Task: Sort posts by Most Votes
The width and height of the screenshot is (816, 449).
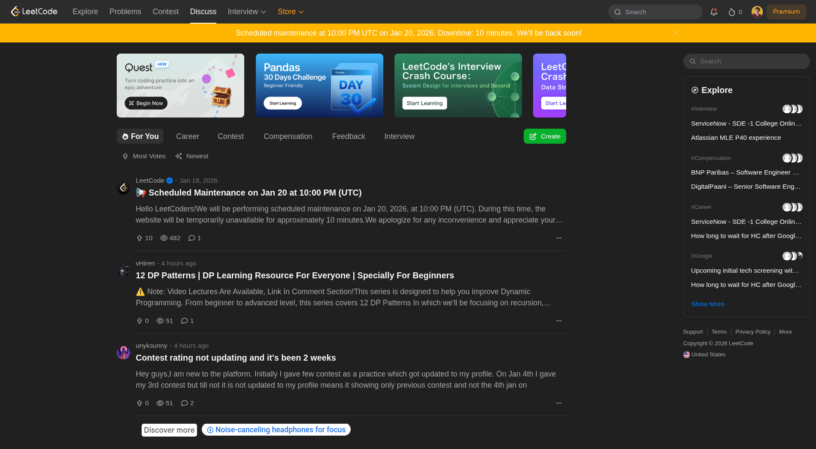Action: click(144, 156)
